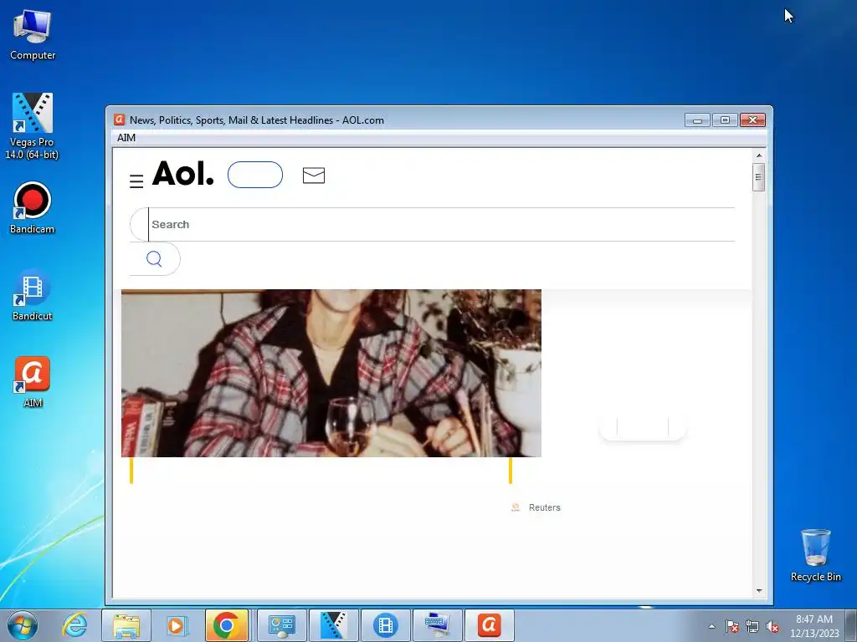Open the AOL hamburger menu
The height and width of the screenshot is (642, 857).
[x=136, y=181]
